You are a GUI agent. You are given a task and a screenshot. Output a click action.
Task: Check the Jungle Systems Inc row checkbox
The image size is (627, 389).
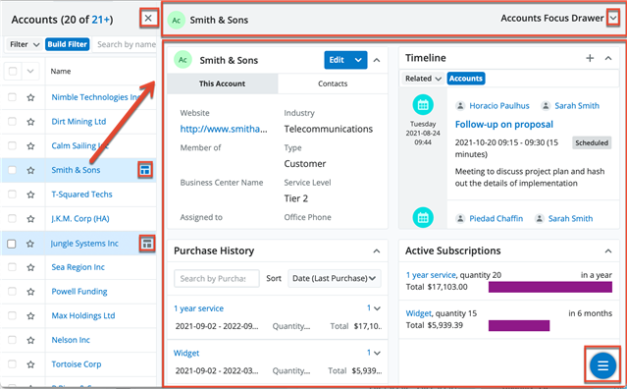12,244
